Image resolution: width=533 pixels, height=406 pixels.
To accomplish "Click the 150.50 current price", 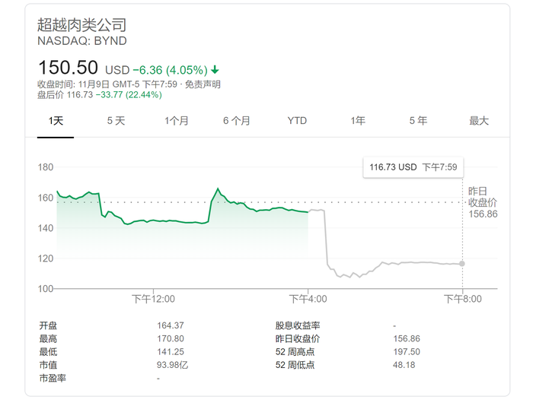I will point(68,67).
